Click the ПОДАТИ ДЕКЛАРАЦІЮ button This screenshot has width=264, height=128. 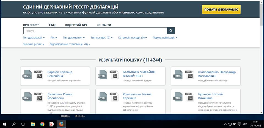221,9
